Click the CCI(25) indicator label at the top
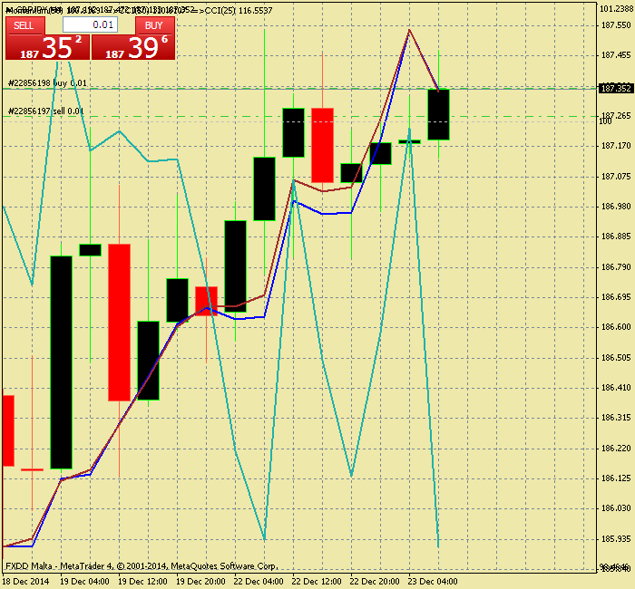This screenshot has width=635, height=589. pyautogui.click(x=238, y=9)
